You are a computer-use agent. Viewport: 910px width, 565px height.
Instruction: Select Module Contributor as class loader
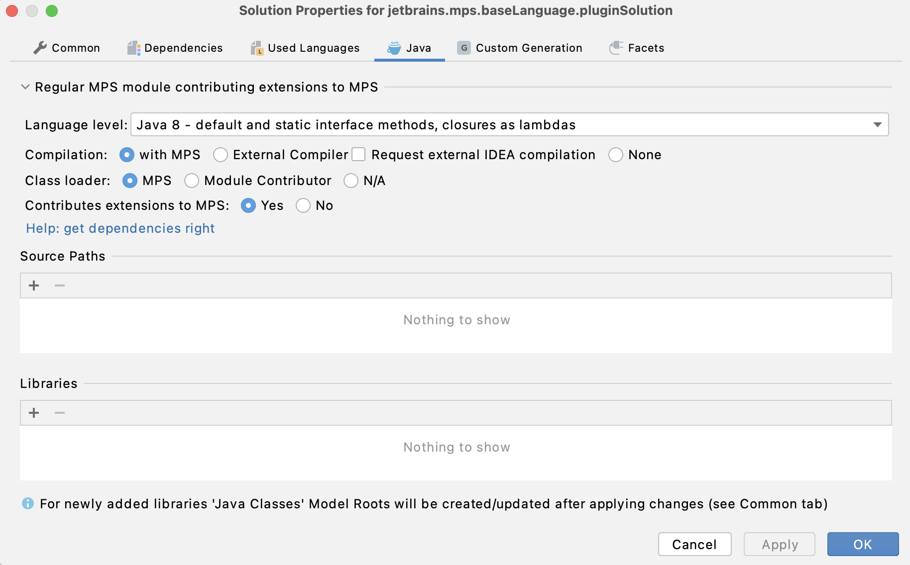(x=192, y=181)
